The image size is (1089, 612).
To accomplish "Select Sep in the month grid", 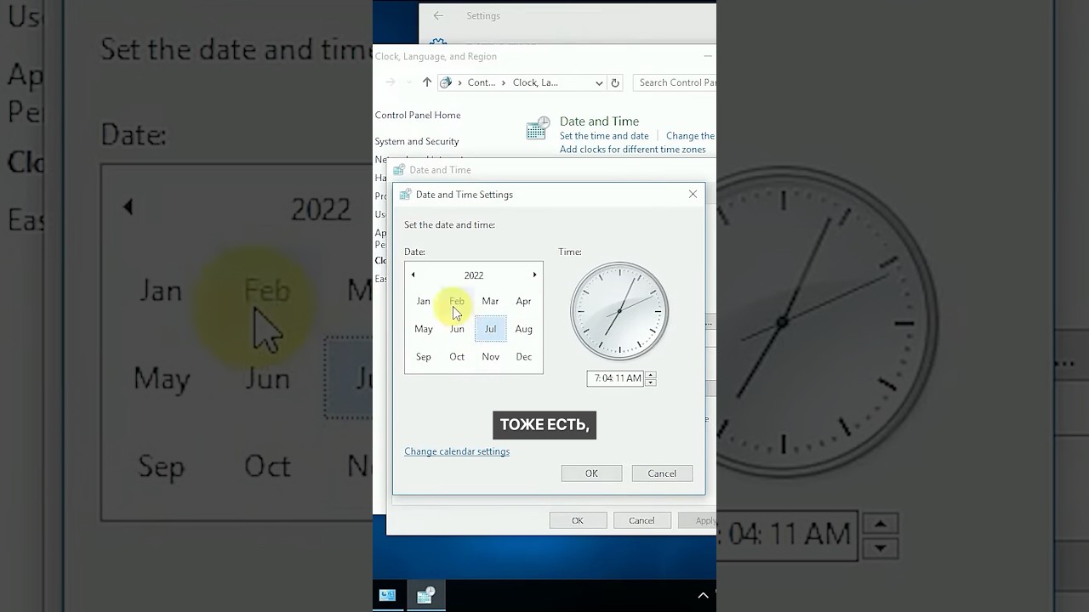I will click(423, 357).
